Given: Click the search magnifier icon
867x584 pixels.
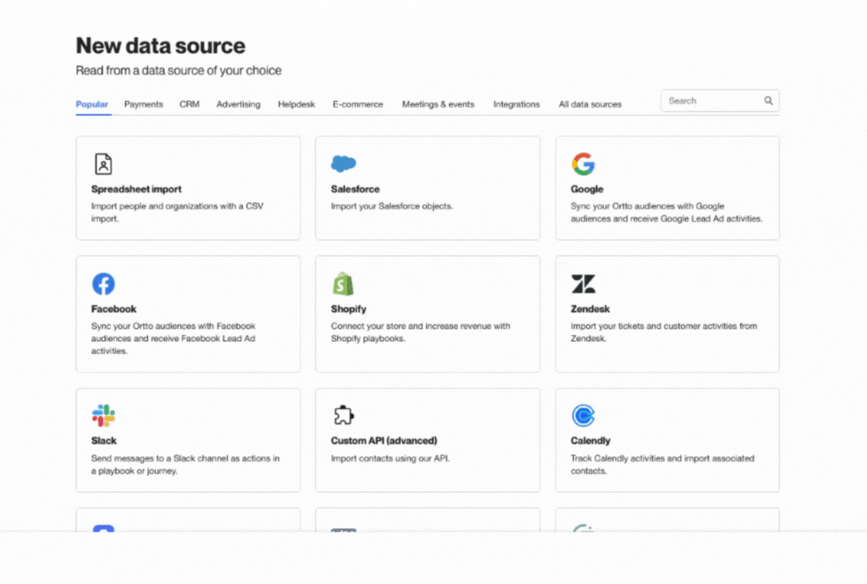Looking at the screenshot, I should click(769, 101).
